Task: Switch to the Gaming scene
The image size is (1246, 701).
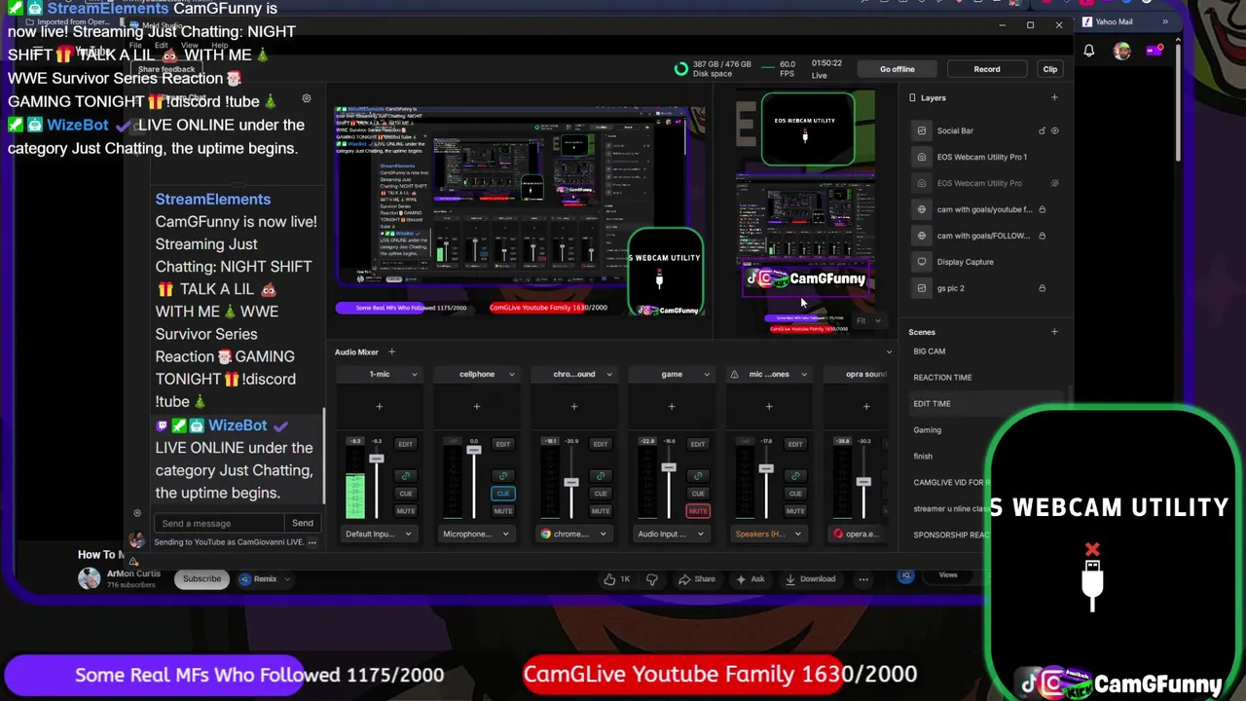Action: [928, 430]
